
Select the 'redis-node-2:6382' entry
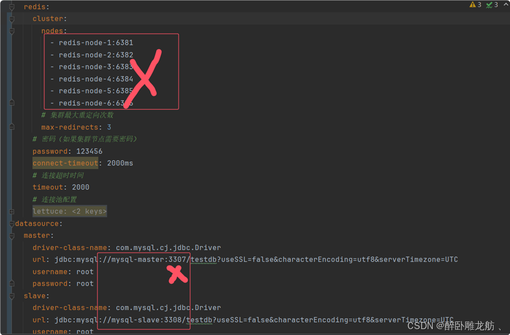click(96, 55)
